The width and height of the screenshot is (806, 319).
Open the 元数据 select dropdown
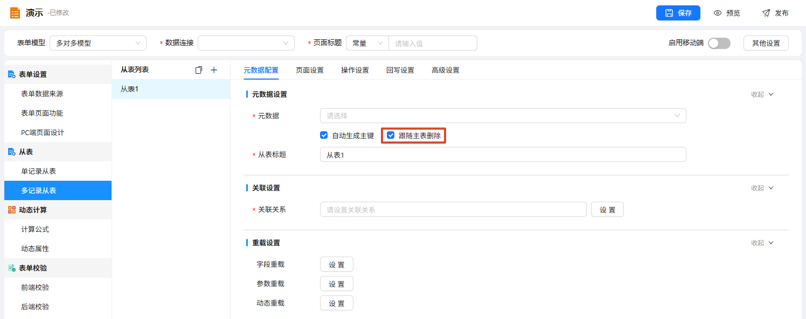[503, 116]
